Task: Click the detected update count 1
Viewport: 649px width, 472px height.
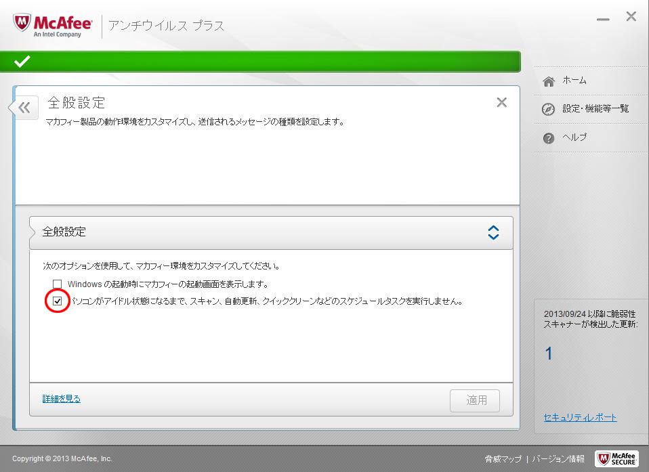Action: point(549,353)
